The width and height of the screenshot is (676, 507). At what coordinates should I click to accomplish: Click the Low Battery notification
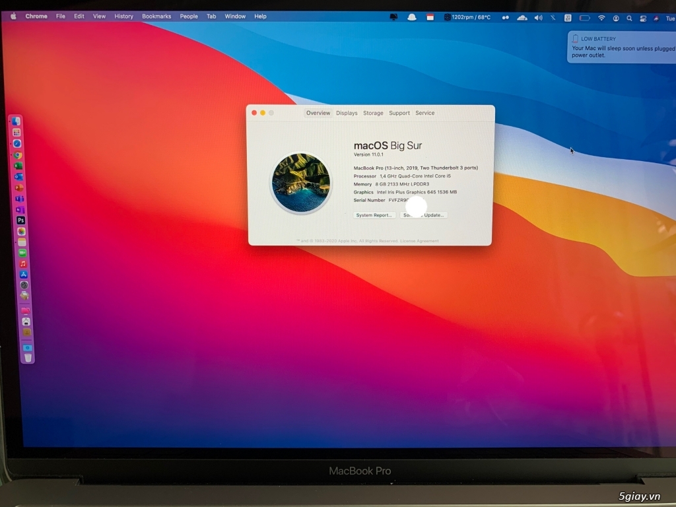(622, 47)
